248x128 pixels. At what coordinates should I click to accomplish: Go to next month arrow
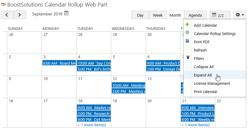pos(20,15)
